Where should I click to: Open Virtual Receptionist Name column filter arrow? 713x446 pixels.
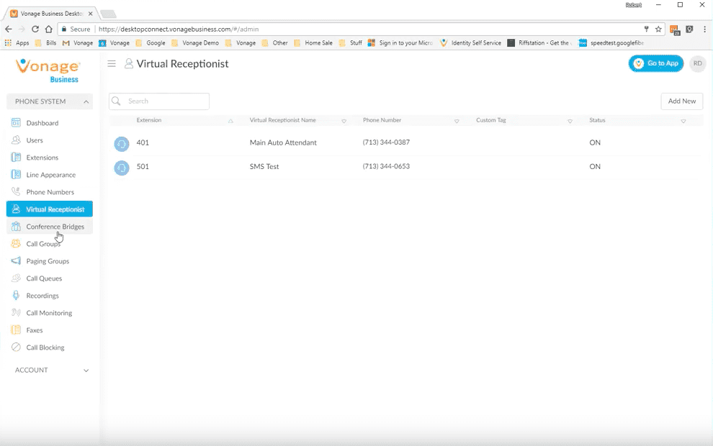[344, 121]
